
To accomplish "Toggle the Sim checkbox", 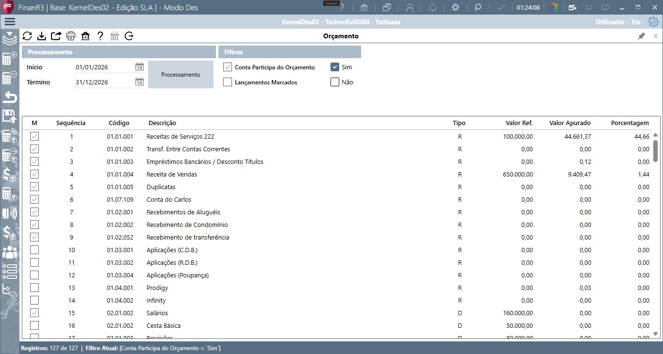I will pos(335,67).
